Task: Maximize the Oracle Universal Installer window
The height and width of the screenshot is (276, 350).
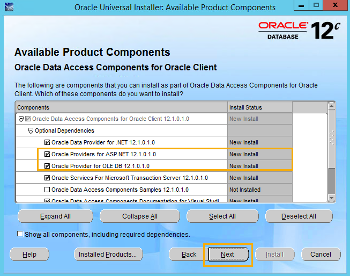Action: pyautogui.click(x=316, y=5)
